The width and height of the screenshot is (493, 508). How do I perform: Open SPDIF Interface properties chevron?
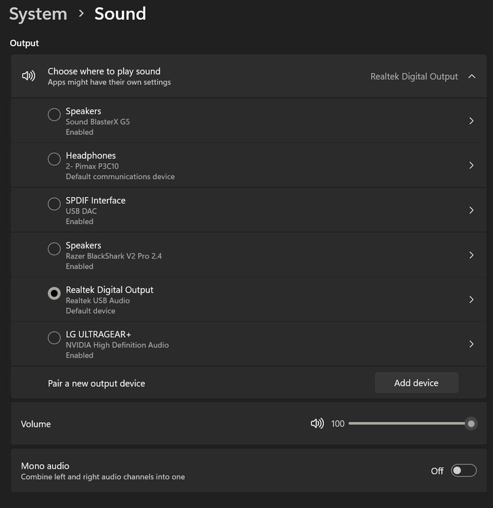471,210
